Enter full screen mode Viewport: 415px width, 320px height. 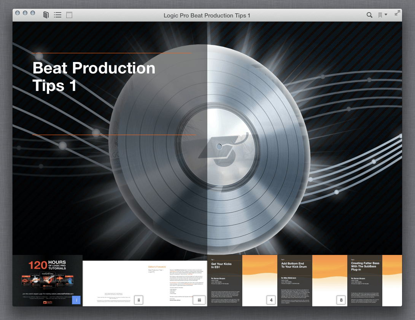pos(397,13)
